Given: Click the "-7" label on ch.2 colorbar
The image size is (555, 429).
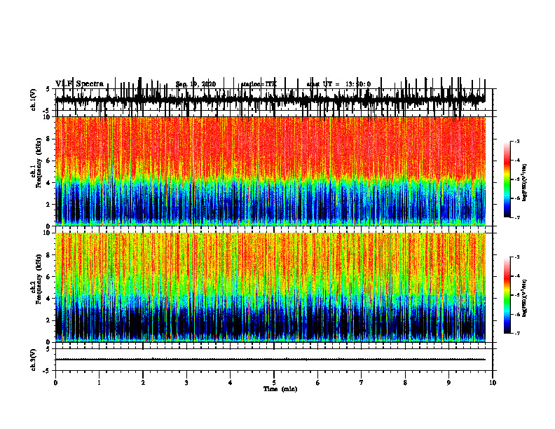Looking at the screenshot, I should pos(517,334).
